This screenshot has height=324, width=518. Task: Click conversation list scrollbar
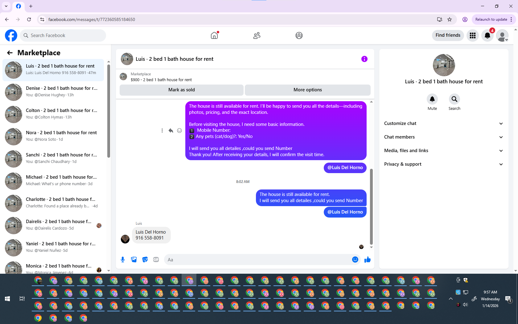(x=109, y=111)
